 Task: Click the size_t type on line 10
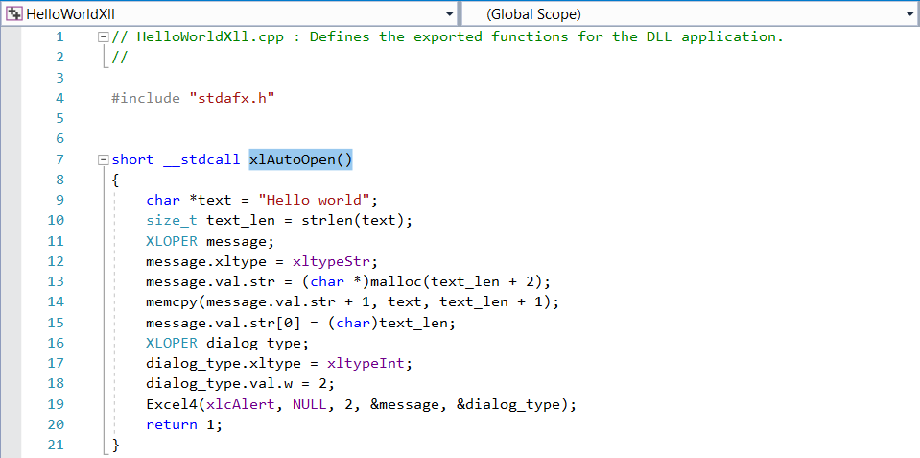(172, 221)
